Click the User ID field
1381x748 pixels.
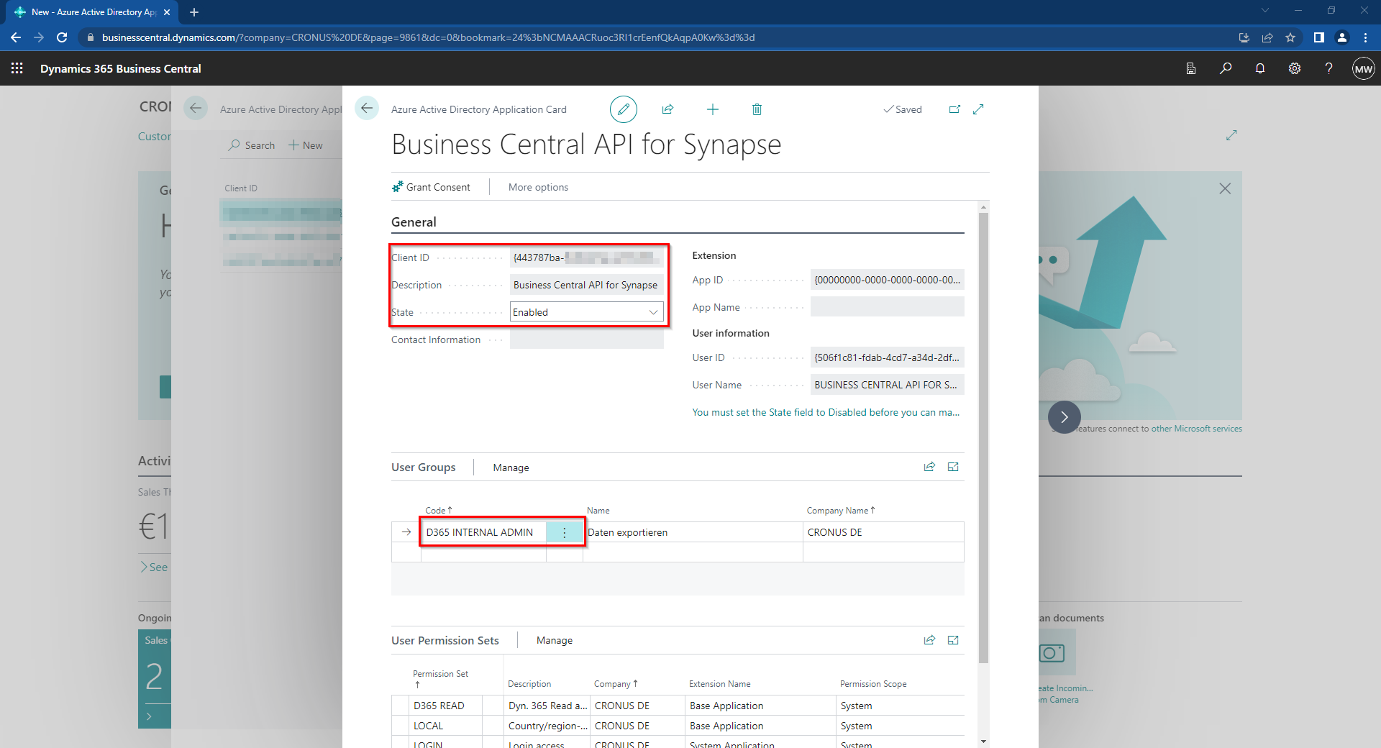887,357
